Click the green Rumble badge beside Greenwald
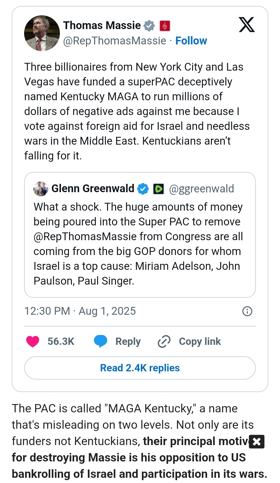This screenshot has width=280, height=483. click(158, 189)
